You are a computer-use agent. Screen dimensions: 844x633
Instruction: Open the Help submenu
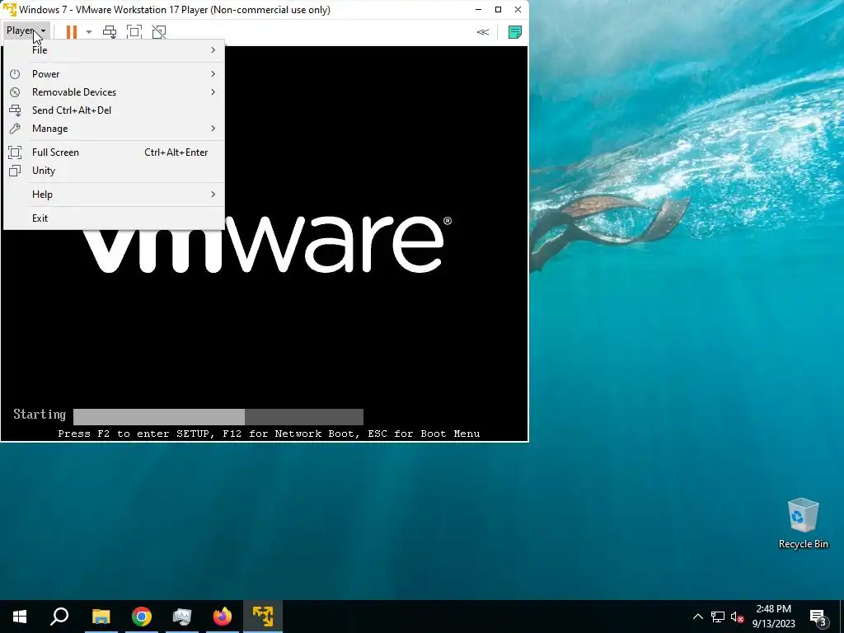(x=114, y=195)
